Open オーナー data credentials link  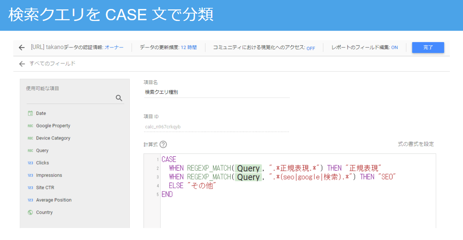114,47
